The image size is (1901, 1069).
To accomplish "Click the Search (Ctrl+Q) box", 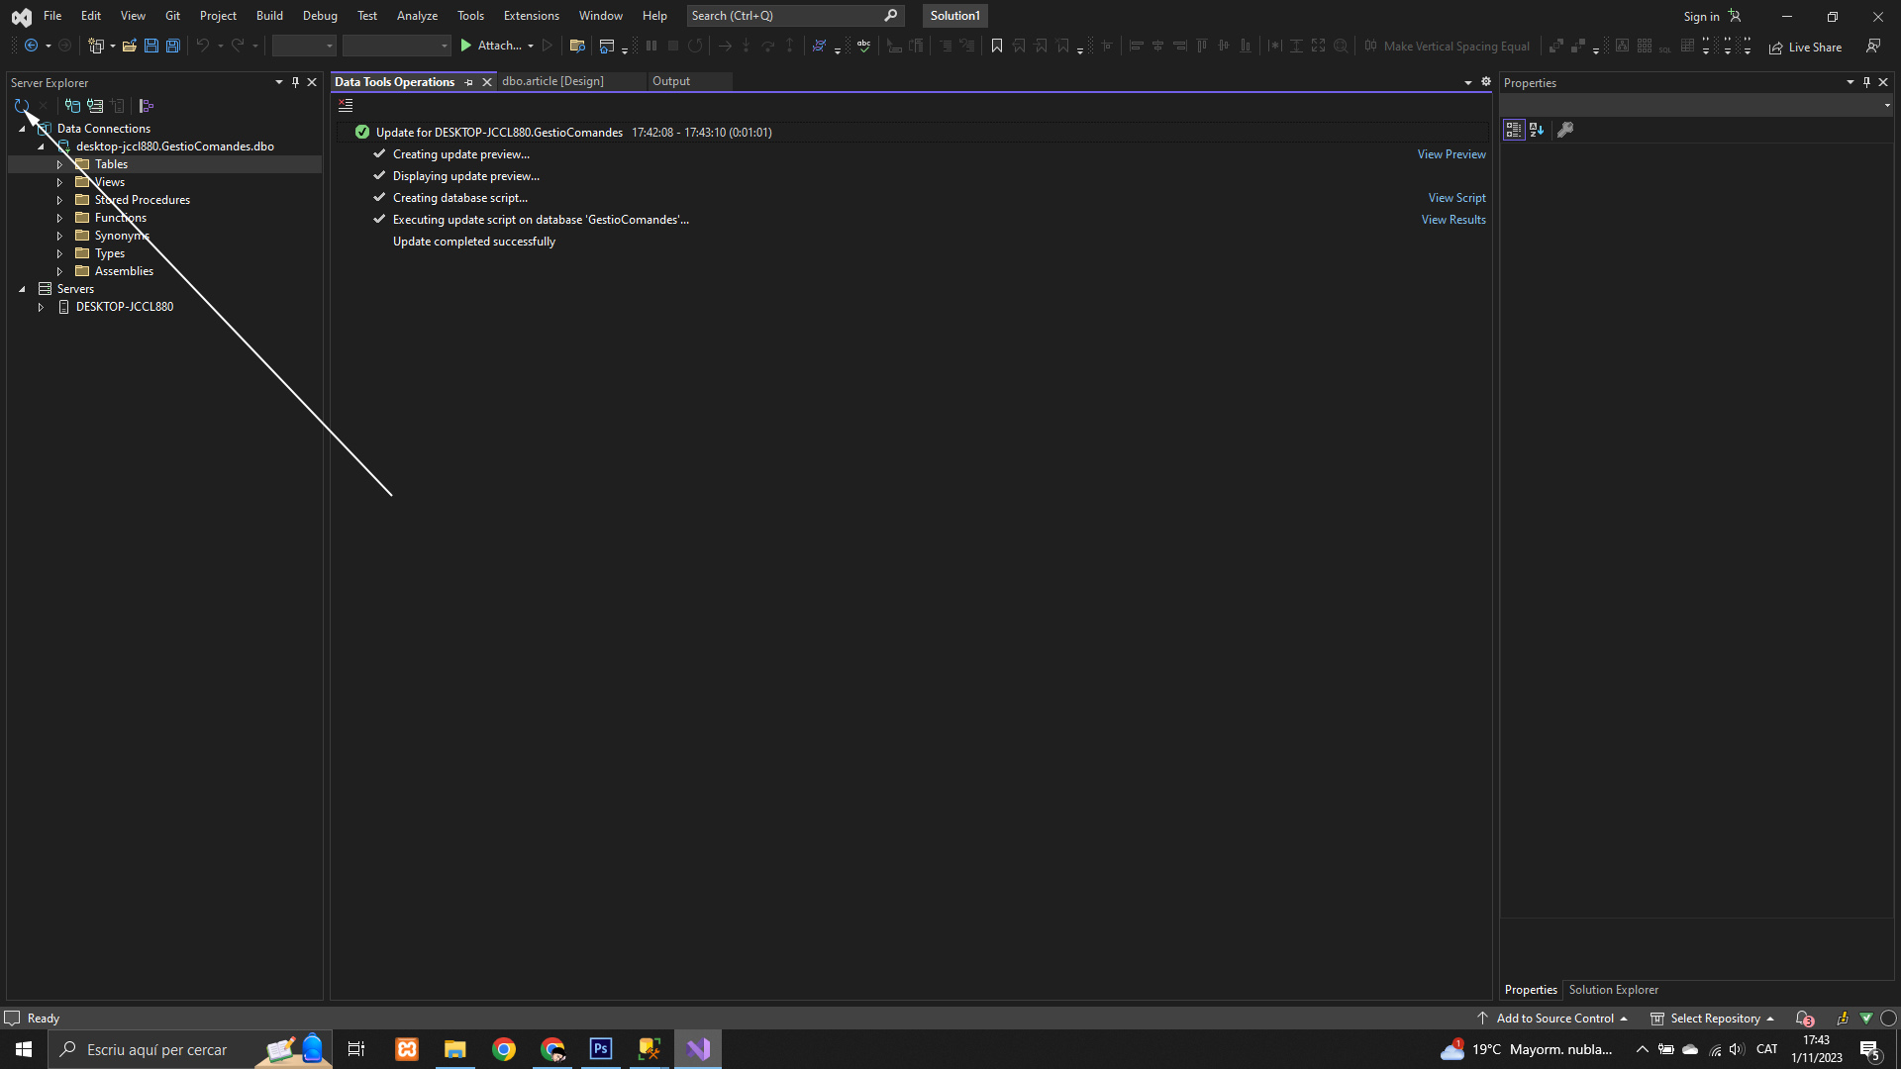I will (784, 16).
